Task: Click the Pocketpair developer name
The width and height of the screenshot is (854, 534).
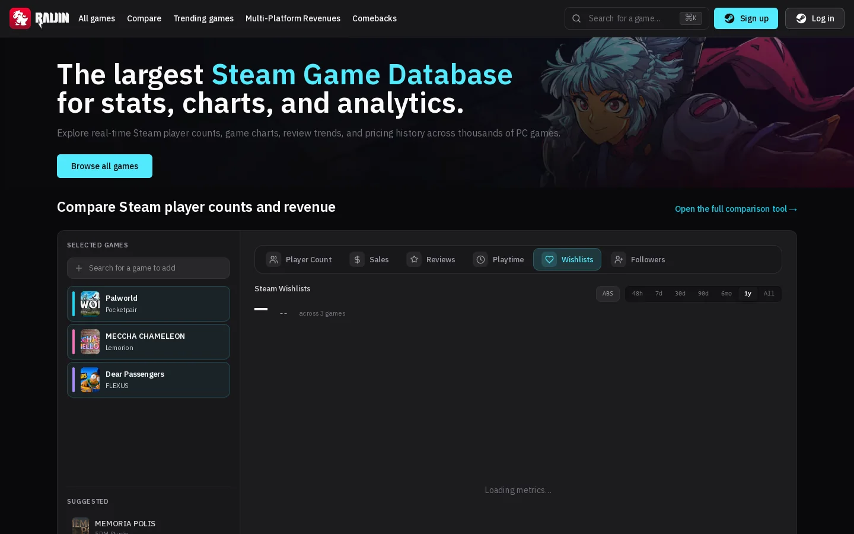Action: 121,310
